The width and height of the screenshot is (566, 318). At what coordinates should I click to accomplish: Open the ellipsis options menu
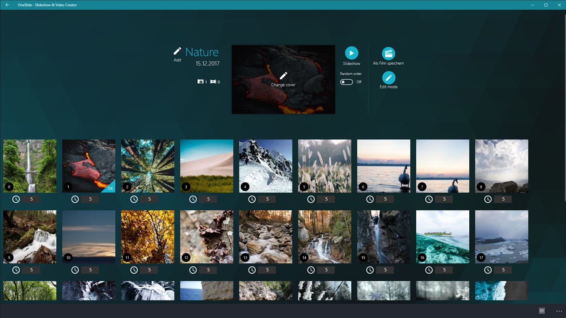559,311
